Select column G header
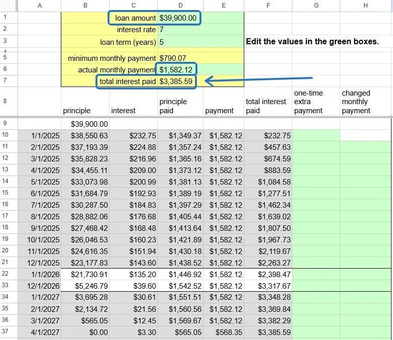 (316, 6)
